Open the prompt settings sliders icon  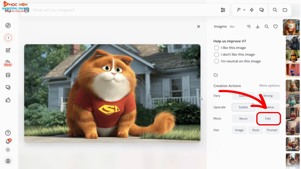223,10
